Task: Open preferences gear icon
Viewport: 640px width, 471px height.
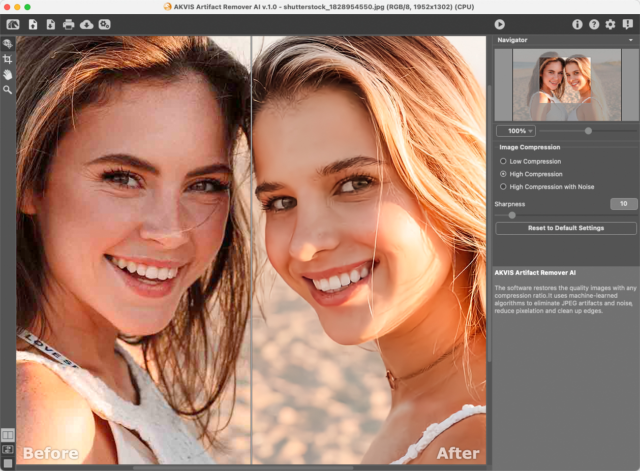Action: 611,24
